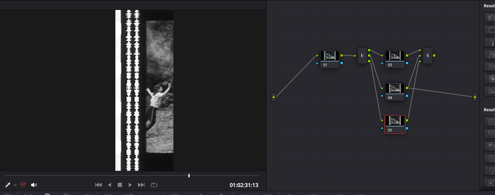The image size is (495, 195).
Task: Select the qualifier eyedropper tool
Action: pos(8,185)
